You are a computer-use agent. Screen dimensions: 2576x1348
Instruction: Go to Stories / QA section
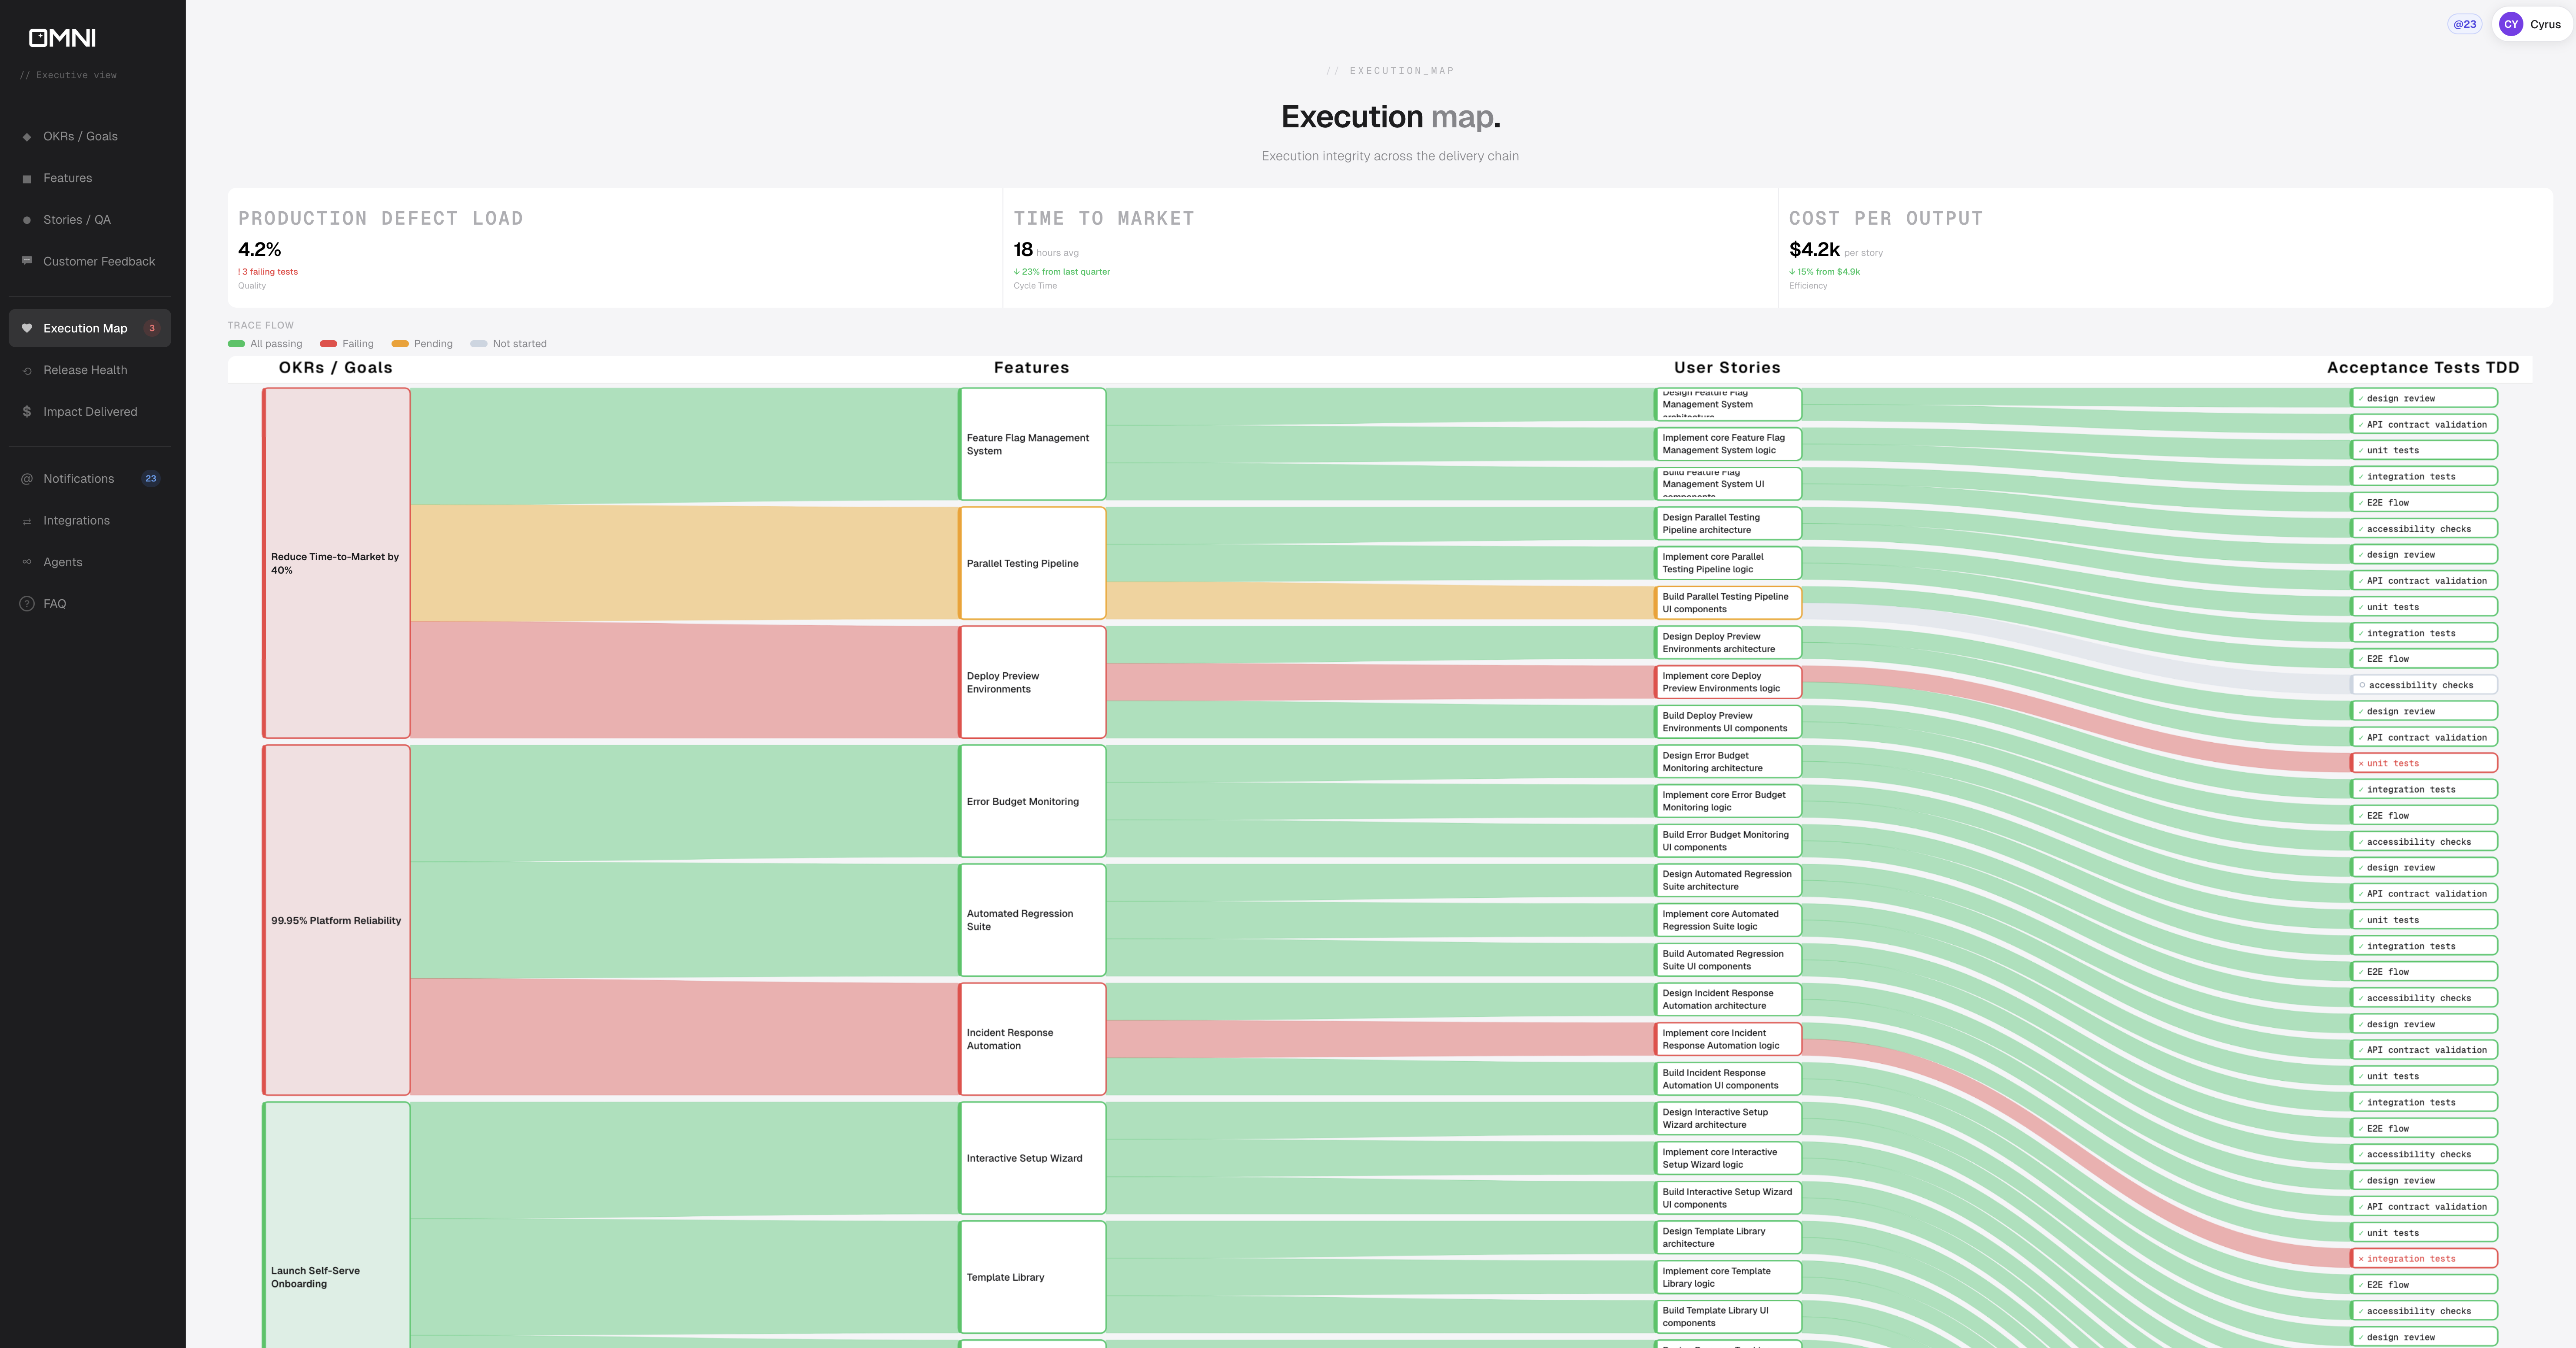click(x=76, y=220)
